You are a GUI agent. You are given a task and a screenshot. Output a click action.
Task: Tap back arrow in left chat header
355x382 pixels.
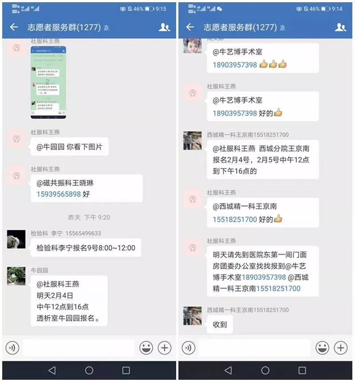14,27
